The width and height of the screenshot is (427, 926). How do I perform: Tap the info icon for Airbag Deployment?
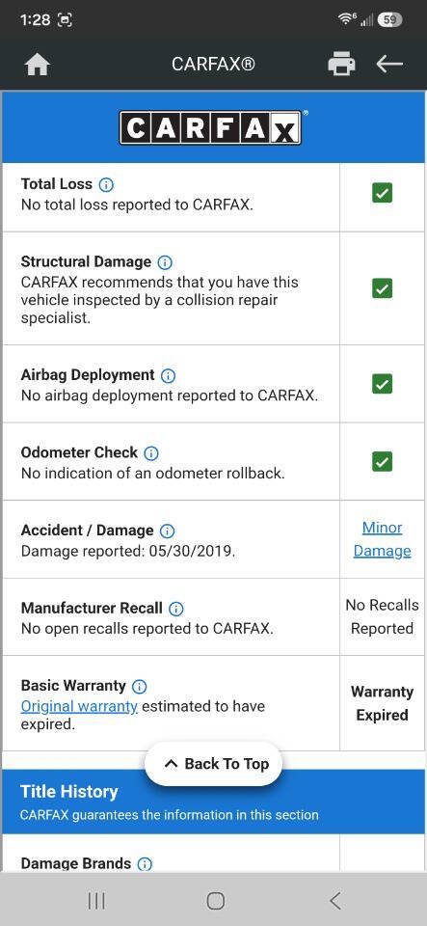[168, 375]
